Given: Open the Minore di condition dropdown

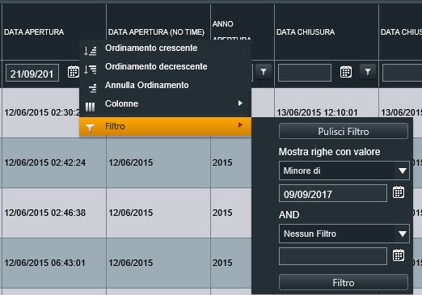Looking at the screenshot, I should point(344,171).
